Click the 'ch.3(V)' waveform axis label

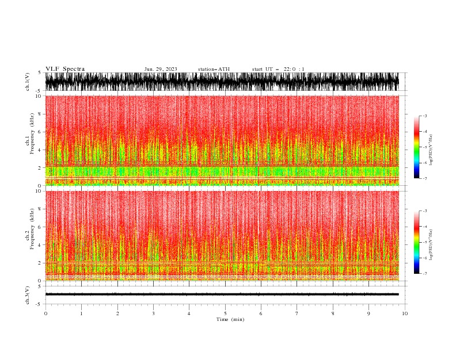pyautogui.click(x=28, y=295)
